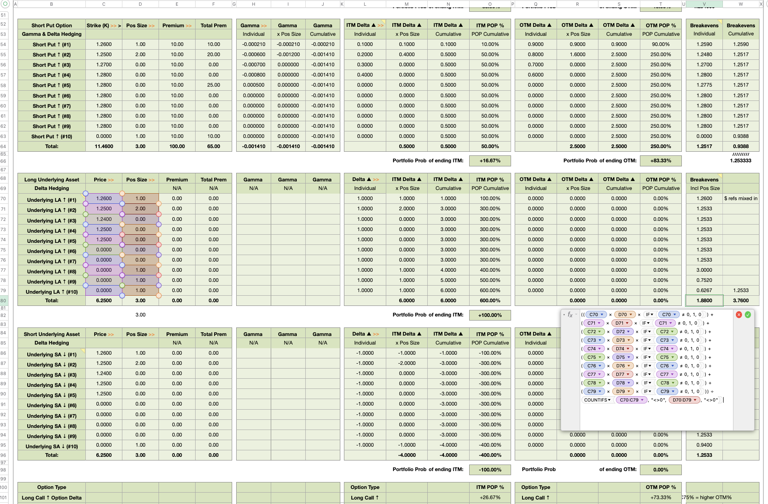Select the D74 reference token
This screenshot has height=504, width=768.
pos(622,349)
